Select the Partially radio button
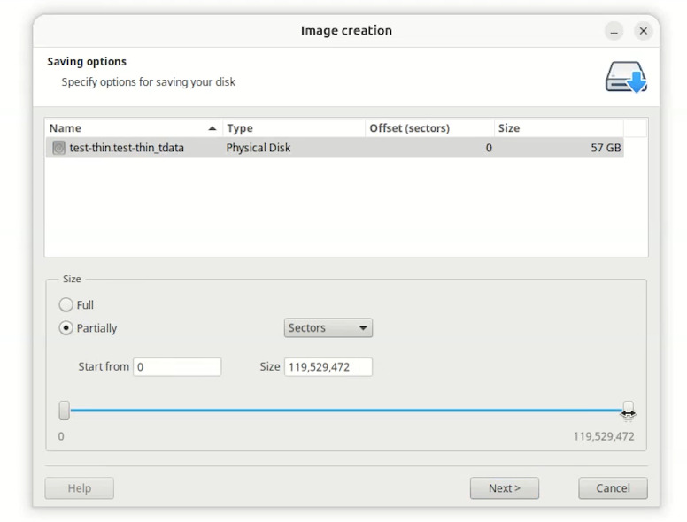This screenshot has height=522, width=687. (x=66, y=328)
